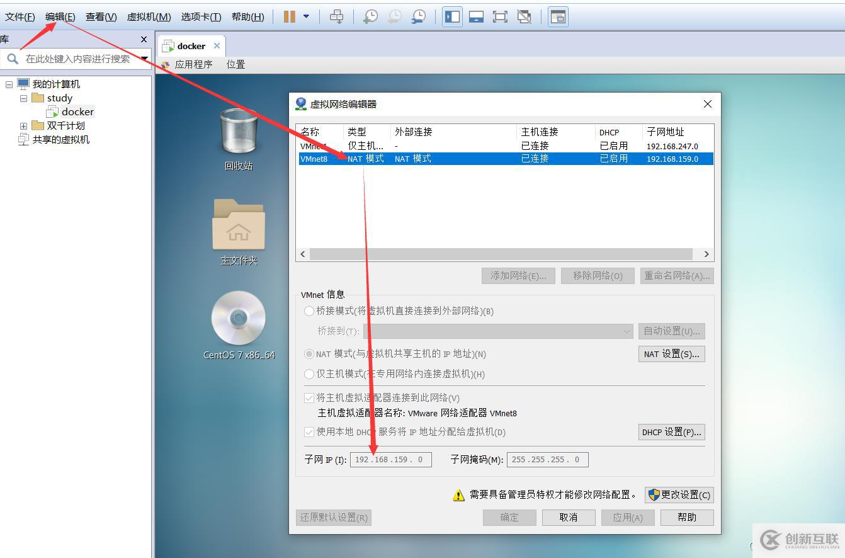
Task: Select 共享的虚拟机 in the library
Action: (54, 139)
